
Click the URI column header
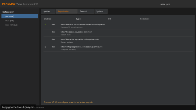point(110,19)
